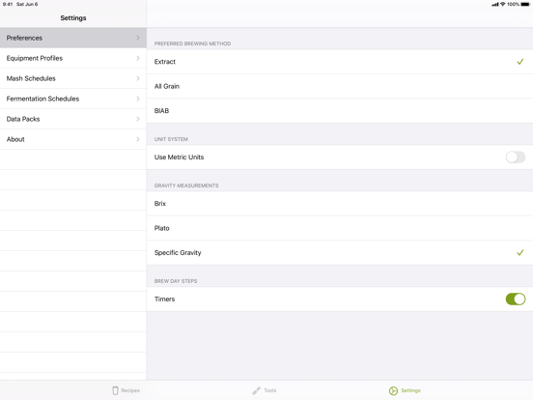Open the Recipes tab icon
Screen dimensions: 533x400
click(x=116, y=390)
